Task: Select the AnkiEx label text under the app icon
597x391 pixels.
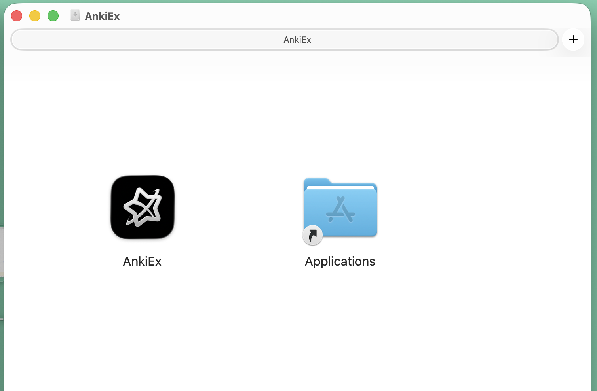Action: click(142, 261)
